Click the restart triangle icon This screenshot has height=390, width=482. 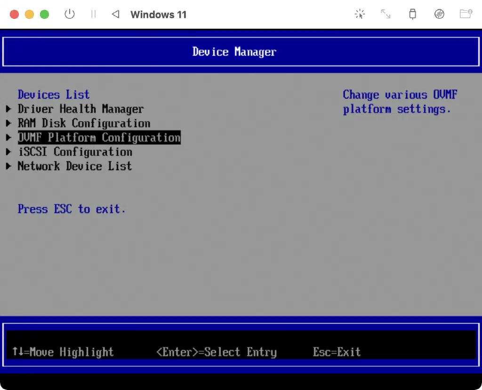click(115, 14)
